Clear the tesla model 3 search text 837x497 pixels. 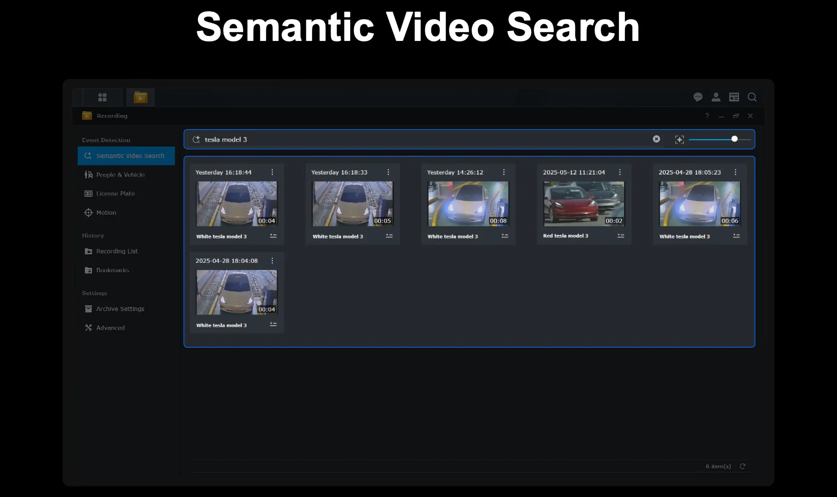click(656, 139)
